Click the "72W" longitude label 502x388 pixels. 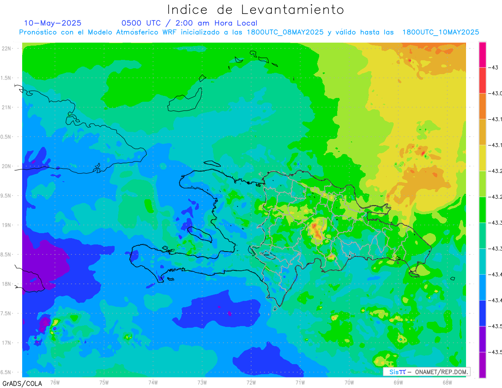click(251, 383)
